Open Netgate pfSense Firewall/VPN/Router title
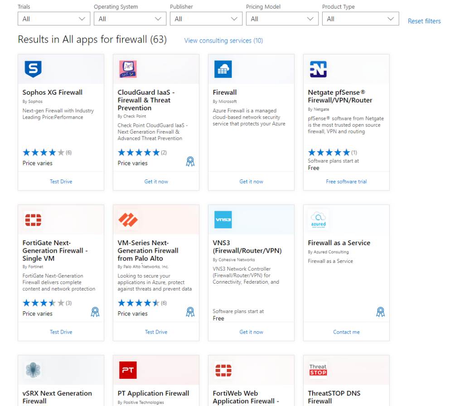This screenshot has width=464, height=406. click(340, 96)
